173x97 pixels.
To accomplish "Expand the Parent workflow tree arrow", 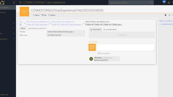I will (160, 24).
